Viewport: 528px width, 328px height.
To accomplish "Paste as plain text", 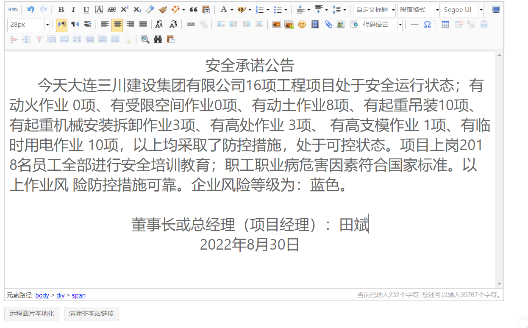I will pyautogui.click(x=206, y=9).
